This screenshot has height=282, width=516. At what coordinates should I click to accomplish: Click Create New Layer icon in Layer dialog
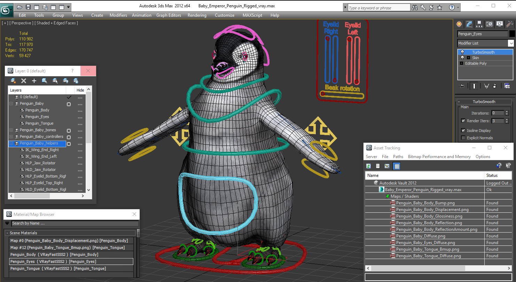coord(13,81)
